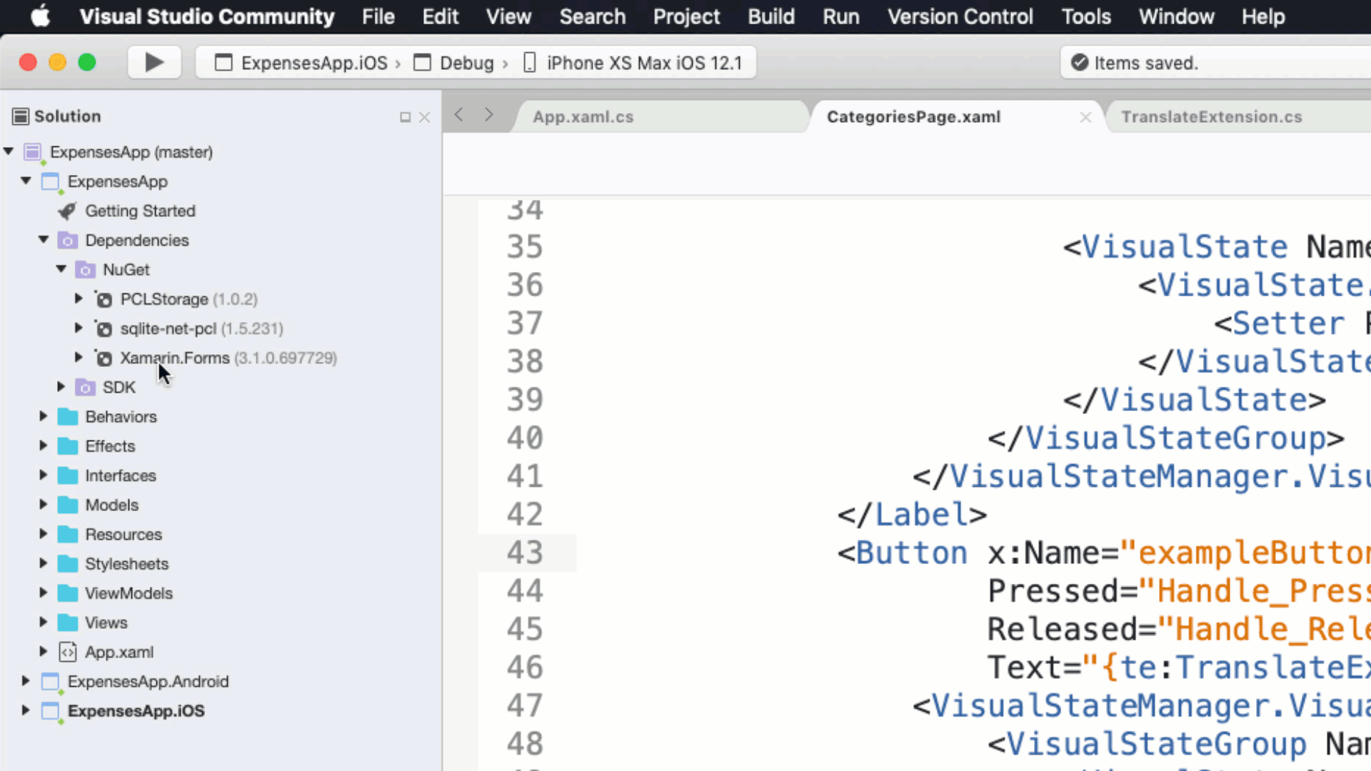Click the ExpensesApp.Android project icon
Image resolution: width=1371 pixels, height=771 pixels.
[x=50, y=682]
